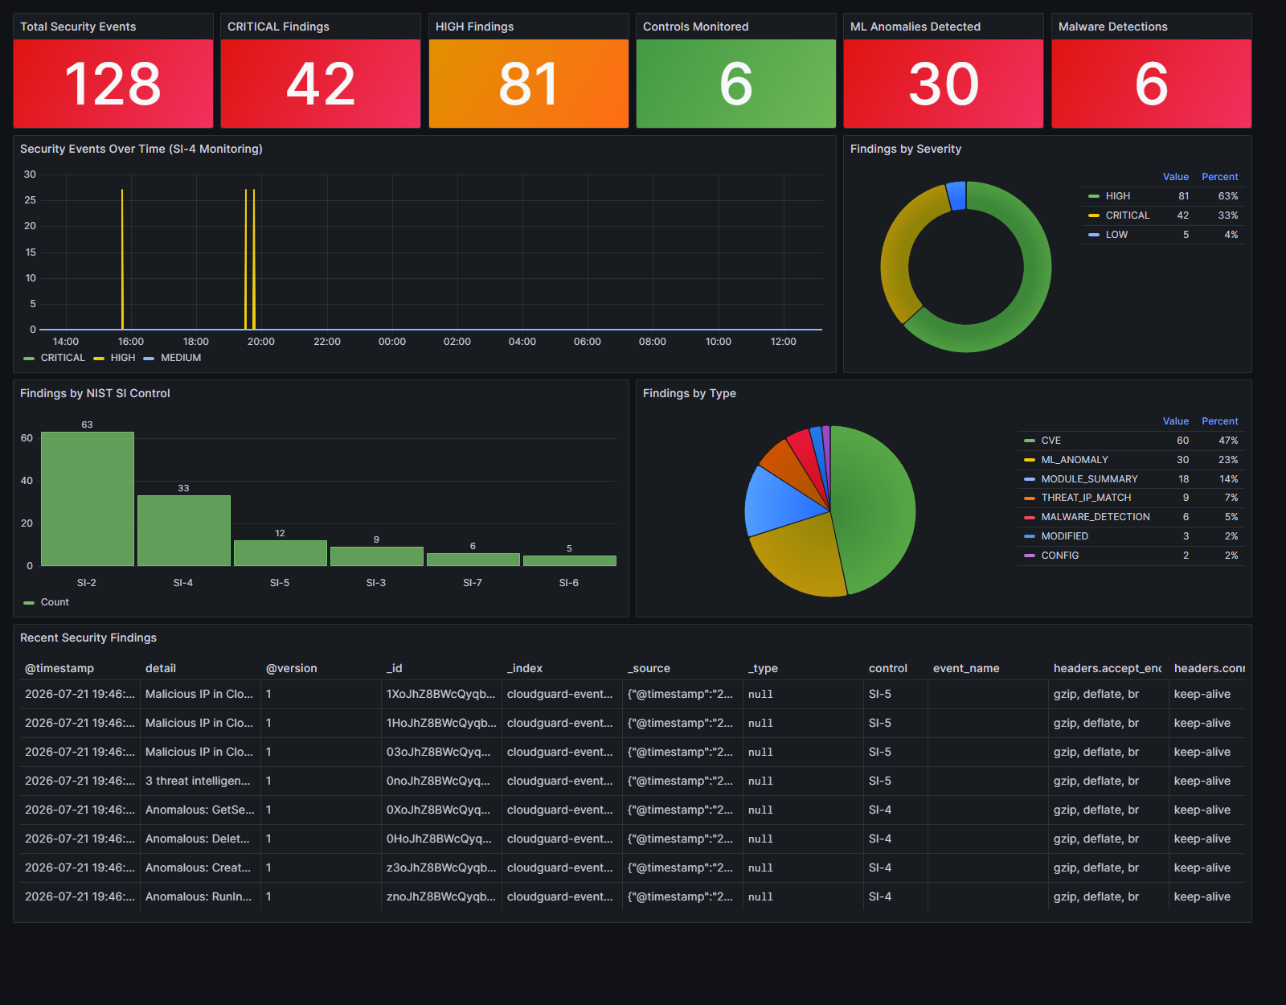Image resolution: width=1286 pixels, height=1005 pixels.
Task: Click the HIGH color swatch in severity legend
Action: (x=1093, y=196)
